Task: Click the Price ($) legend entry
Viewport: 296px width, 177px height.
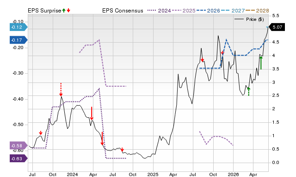Action: [249, 19]
